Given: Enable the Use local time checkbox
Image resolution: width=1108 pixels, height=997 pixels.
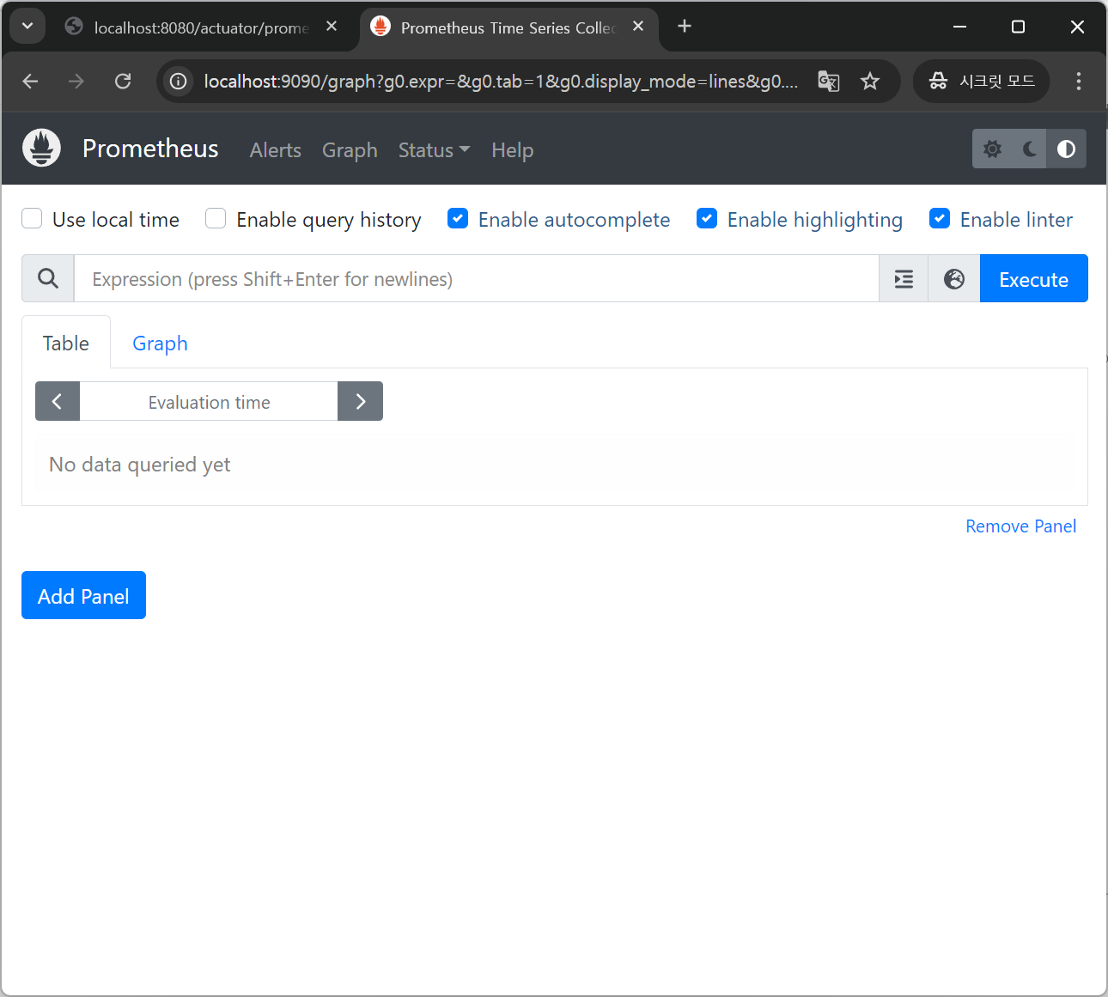Looking at the screenshot, I should click(x=31, y=218).
